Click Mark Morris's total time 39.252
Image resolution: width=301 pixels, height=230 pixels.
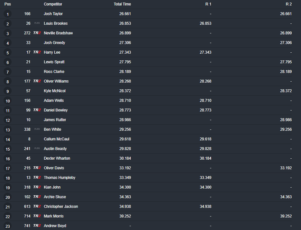point(125,216)
